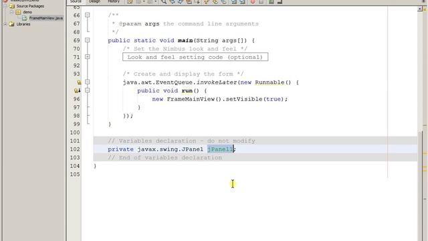The height and width of the screenshot is (241, 428).
Task: Click 'javax.swing.JPanel' on line 102
Action: (171, 149)
